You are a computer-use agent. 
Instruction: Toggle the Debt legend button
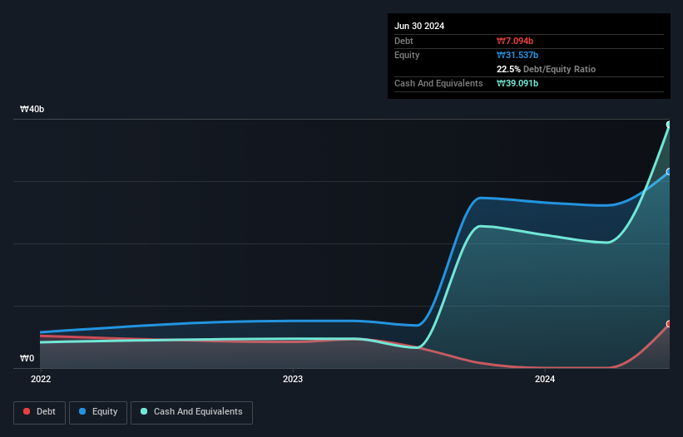click(40, 412)
